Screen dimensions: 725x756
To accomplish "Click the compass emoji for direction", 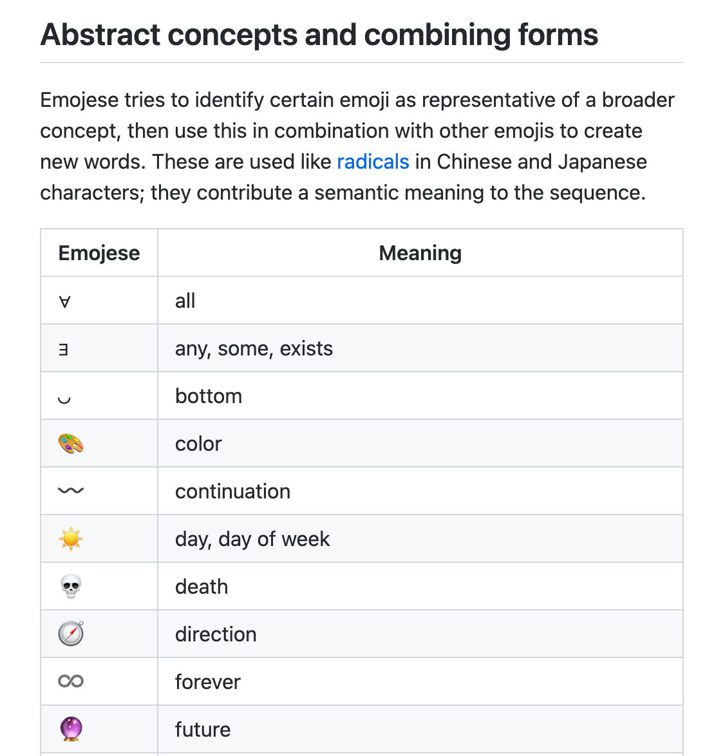I will tap(71, 634).
